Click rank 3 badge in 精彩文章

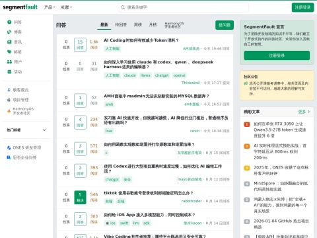pyautogui.click(x=247, y=168)
